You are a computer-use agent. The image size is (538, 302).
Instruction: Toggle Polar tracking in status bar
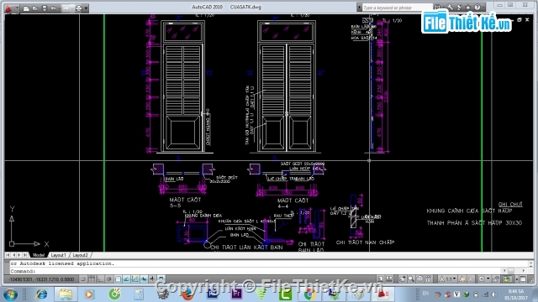pyautogui.click(x=109, y=279)
